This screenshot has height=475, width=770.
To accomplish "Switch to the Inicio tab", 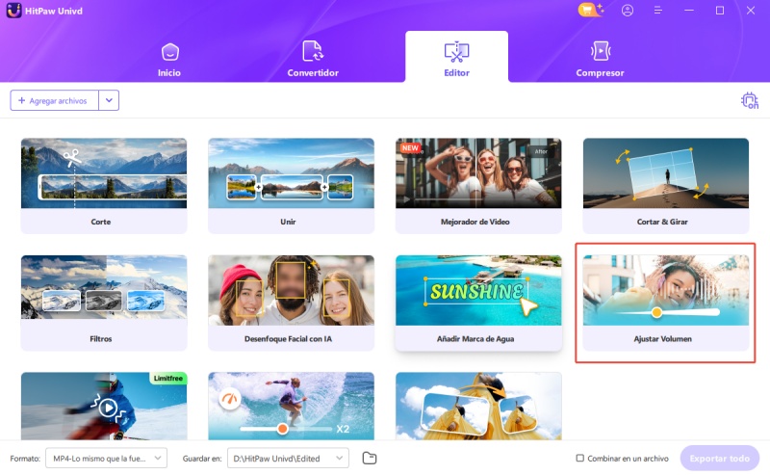I will [x=169, y=60].
